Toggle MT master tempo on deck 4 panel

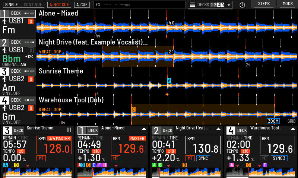point(264,158)
